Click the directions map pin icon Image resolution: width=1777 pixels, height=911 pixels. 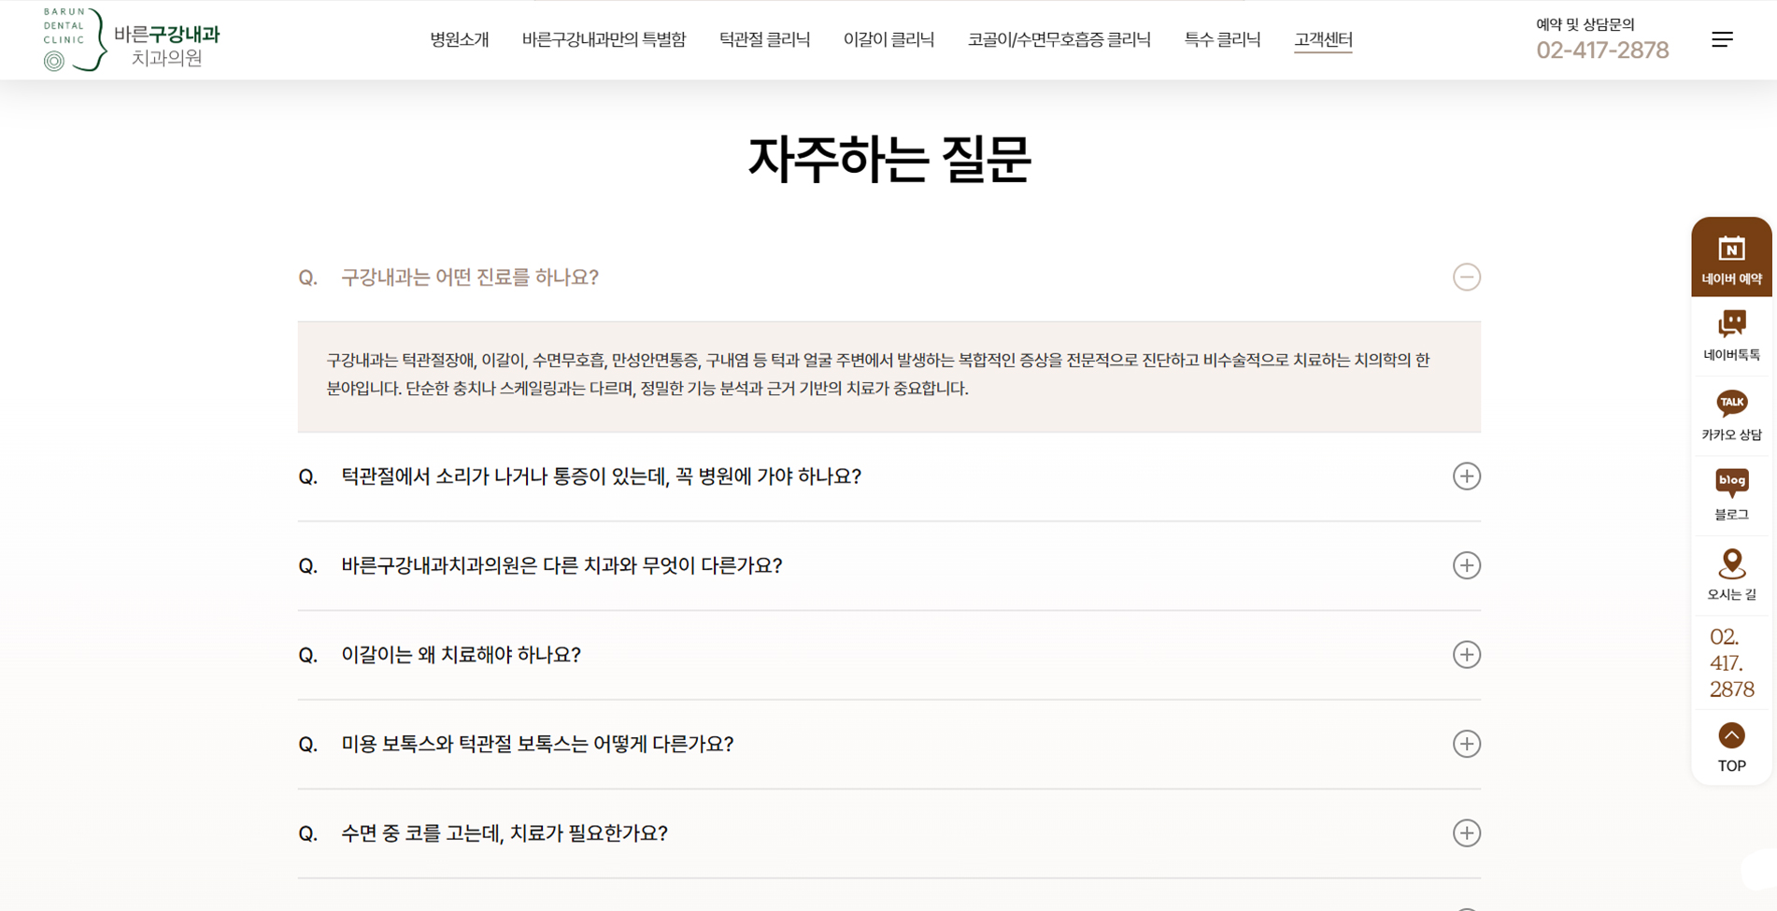[1730, 563]
